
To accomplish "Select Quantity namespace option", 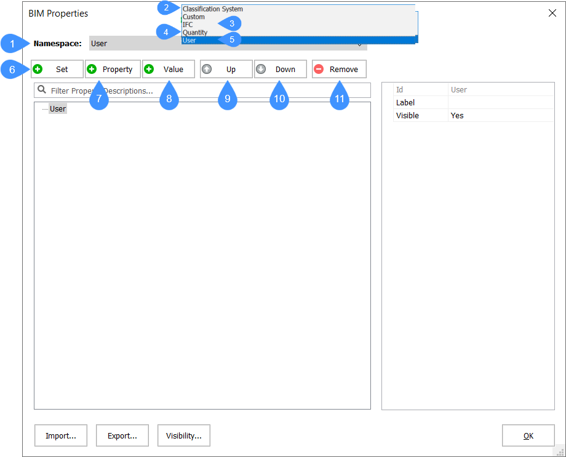I will 195,33.
